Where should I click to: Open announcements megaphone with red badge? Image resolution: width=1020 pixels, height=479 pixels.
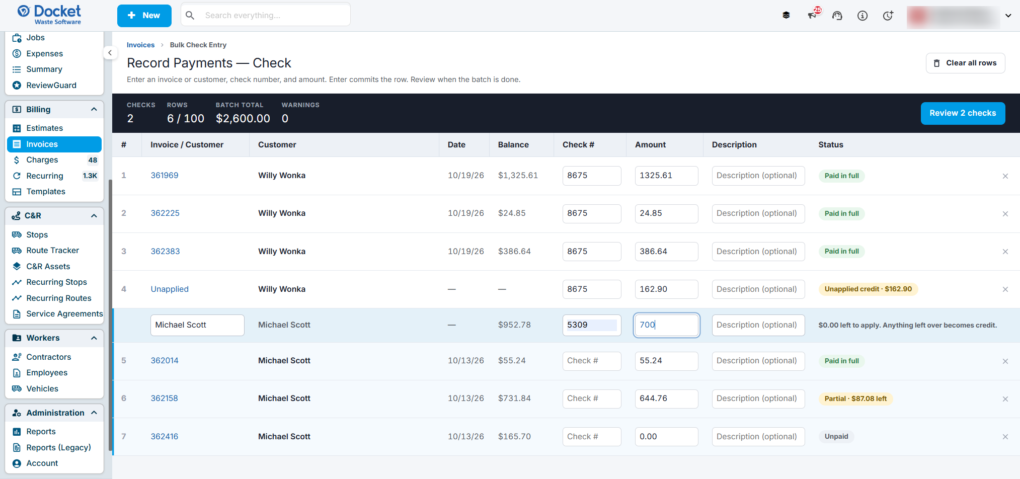(x=813, y=15)
